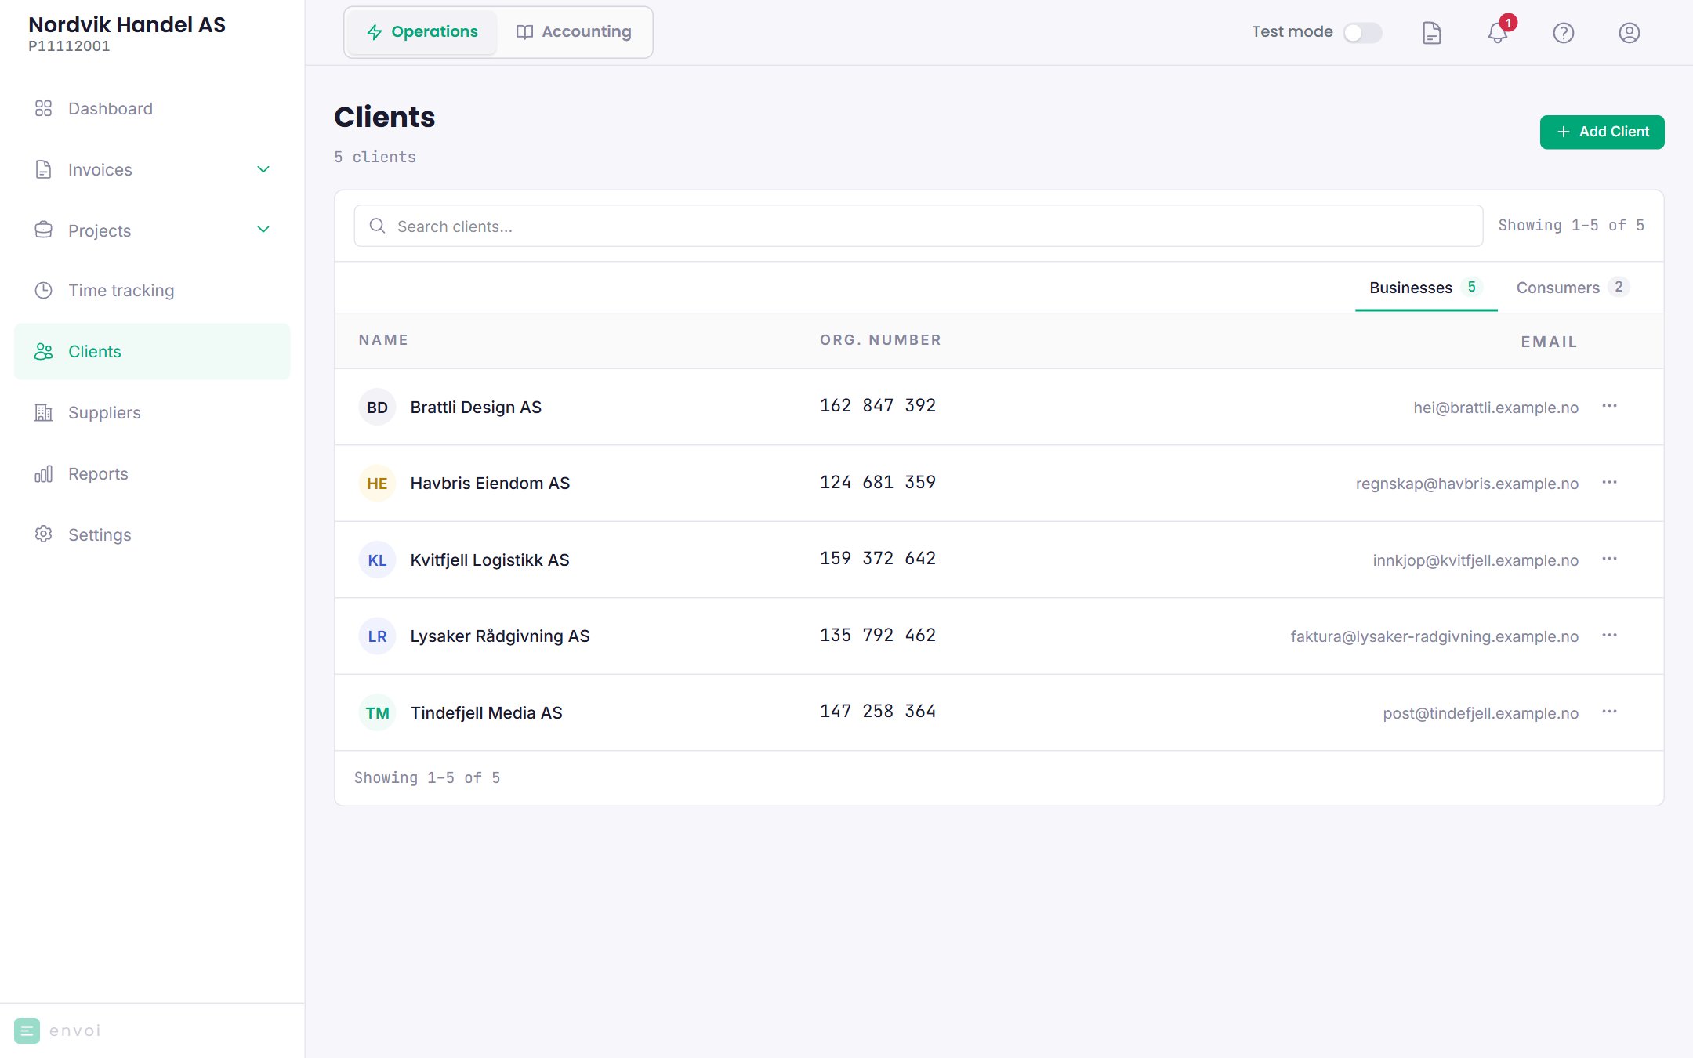The width and height of the screenshot is (1693, 1058).
Task: Click the TM avatar badge
Action: tap(377, 712)
